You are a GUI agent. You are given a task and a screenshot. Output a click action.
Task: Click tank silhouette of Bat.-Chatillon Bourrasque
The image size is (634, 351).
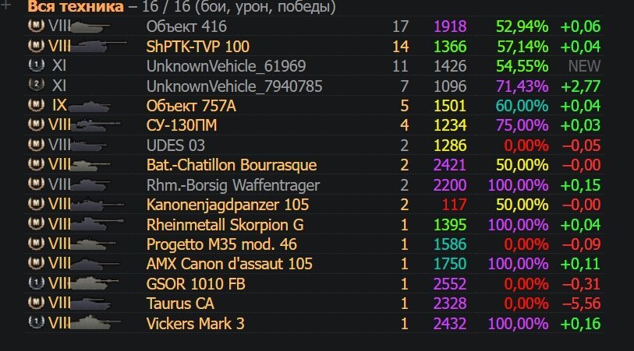click(x=90, y=166)
